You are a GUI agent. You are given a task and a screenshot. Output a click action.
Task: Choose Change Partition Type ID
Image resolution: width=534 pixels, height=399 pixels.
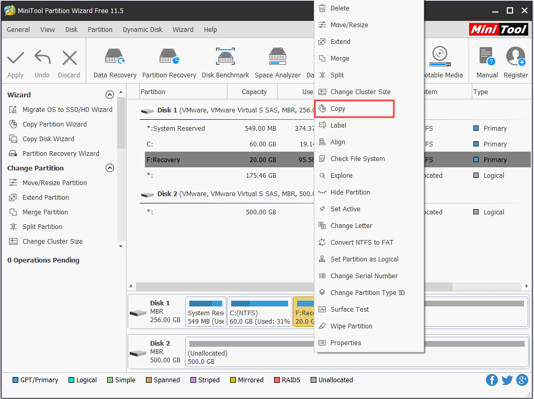click(x=369, y=292)
